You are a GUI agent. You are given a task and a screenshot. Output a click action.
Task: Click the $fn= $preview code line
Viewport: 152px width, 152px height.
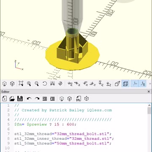point(45,125)
